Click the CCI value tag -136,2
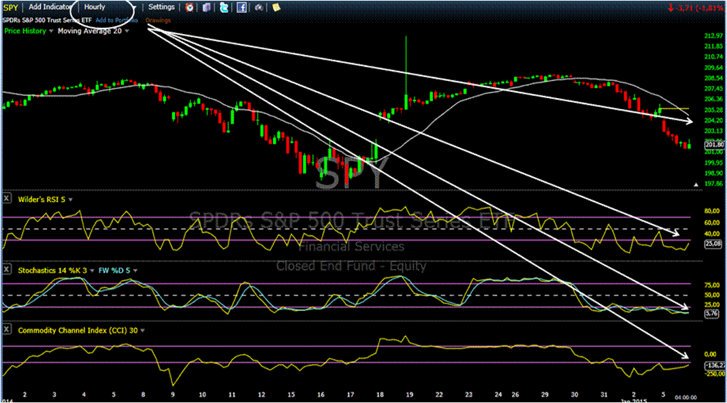 point(715,366)
